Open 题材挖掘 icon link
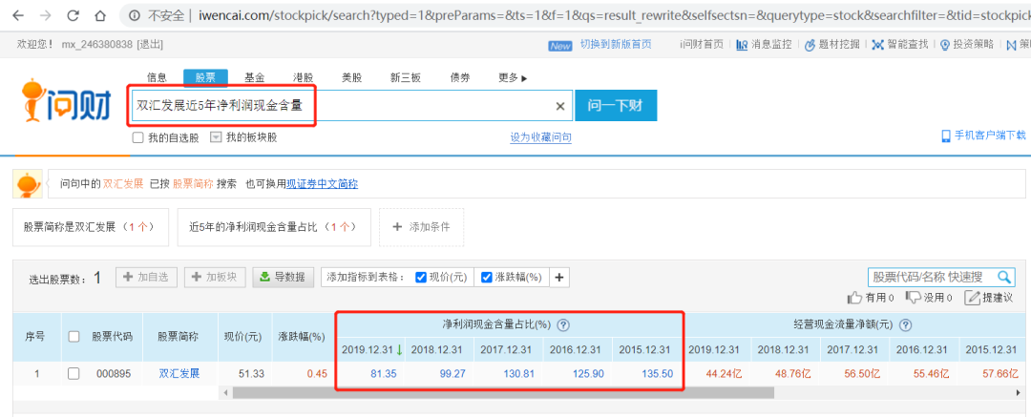1031x417 pixels. point(810,45)
